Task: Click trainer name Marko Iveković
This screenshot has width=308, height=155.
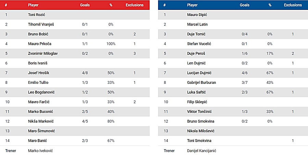Action: click(x=40, y=151)
